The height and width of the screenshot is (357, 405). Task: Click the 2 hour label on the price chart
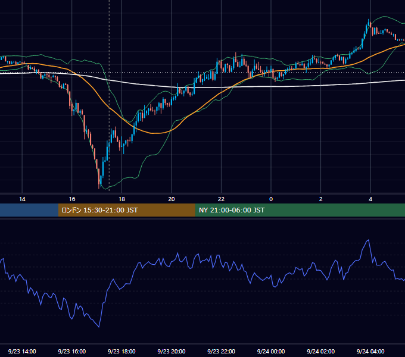tap(321, 199)
